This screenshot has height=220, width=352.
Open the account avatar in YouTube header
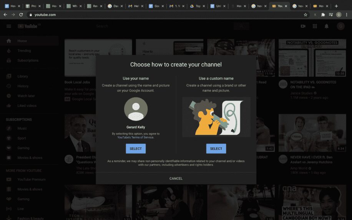[340, 26]
